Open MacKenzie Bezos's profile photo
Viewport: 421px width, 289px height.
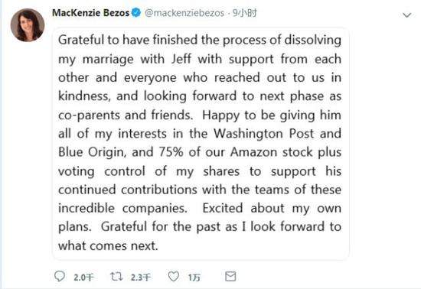coord(28,25)
